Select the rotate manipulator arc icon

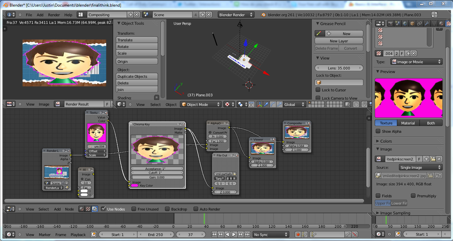(272, 104)
